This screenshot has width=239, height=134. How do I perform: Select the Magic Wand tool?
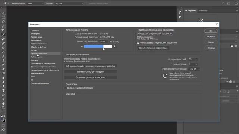(x=3, y=26)
